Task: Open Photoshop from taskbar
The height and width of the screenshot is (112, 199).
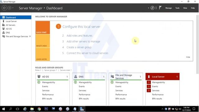Action: (x=46, y=109)
